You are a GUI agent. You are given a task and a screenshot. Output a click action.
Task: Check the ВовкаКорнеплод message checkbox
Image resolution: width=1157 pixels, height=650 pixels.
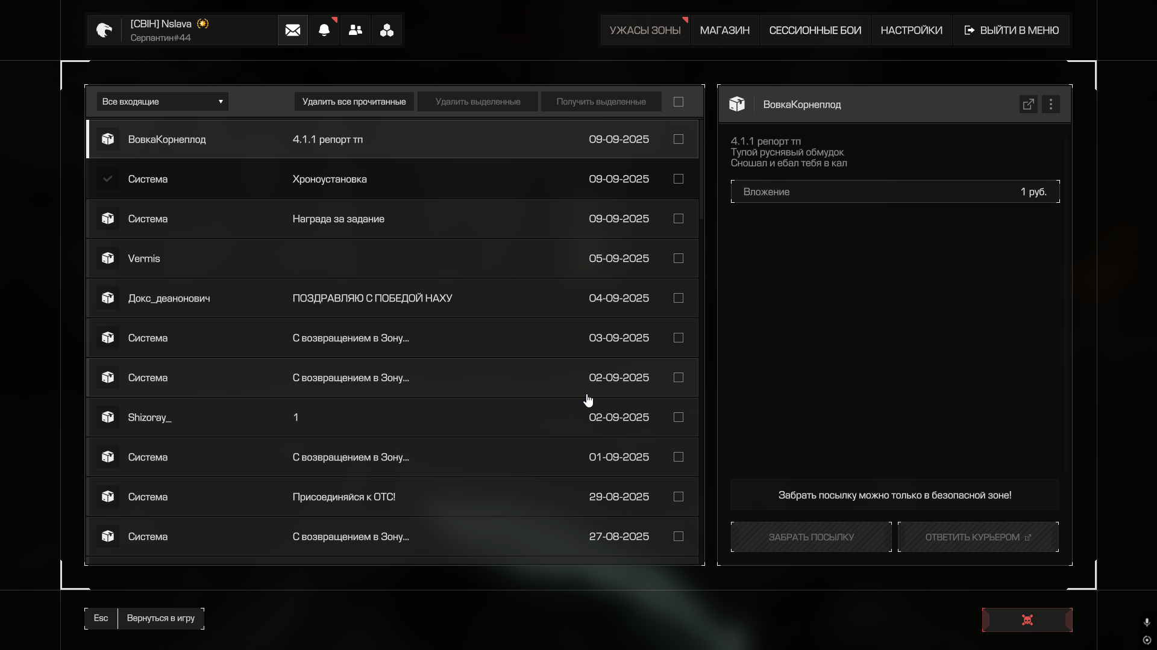coord(679,139)
